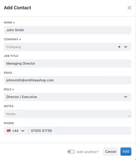
Task: Grab the Notes resize handle
Action: (129, 116)
